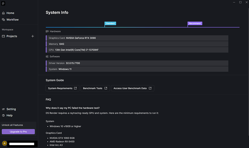Click the vertical scrollbar on the right

pyautogui.click(x=248, y=71)
